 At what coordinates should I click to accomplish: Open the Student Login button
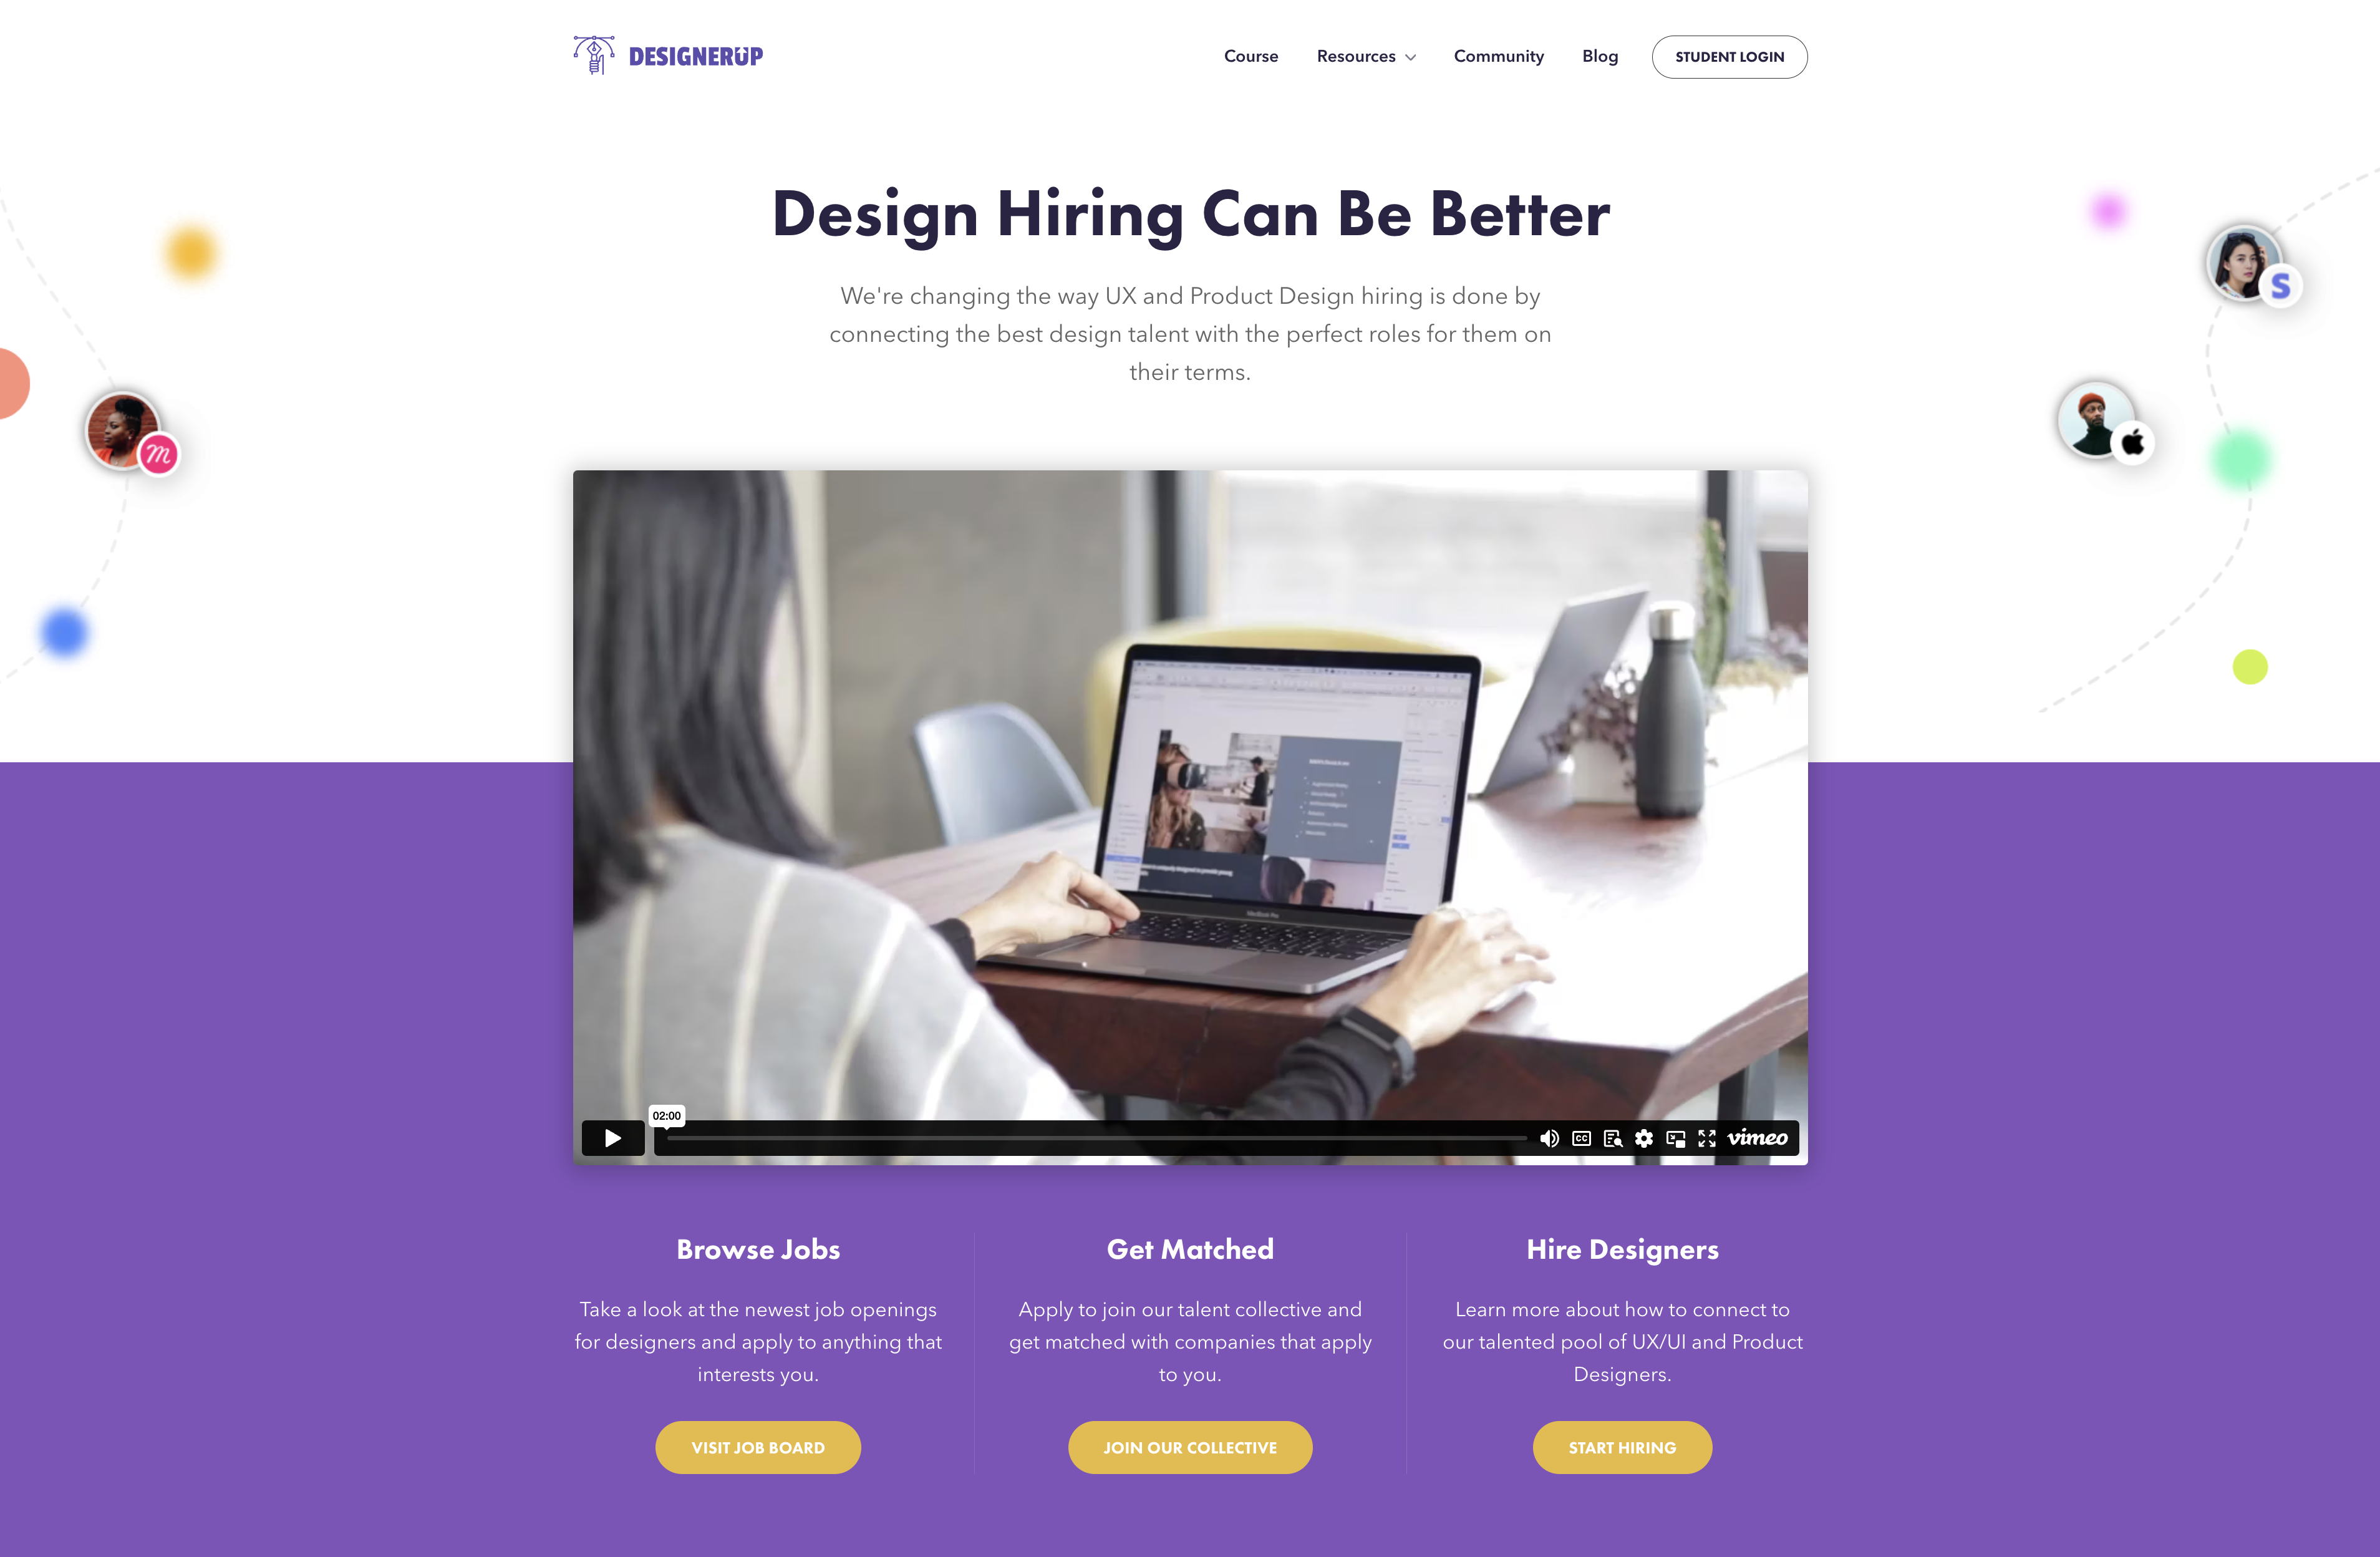coord(1728,56)
